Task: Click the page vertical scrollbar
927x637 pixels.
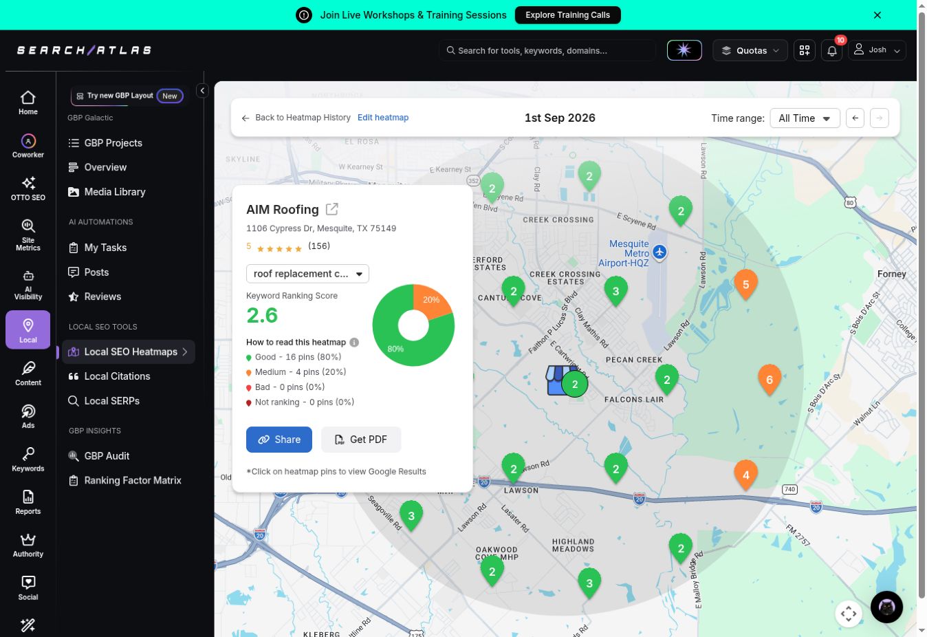Action: tap(921, 306)
